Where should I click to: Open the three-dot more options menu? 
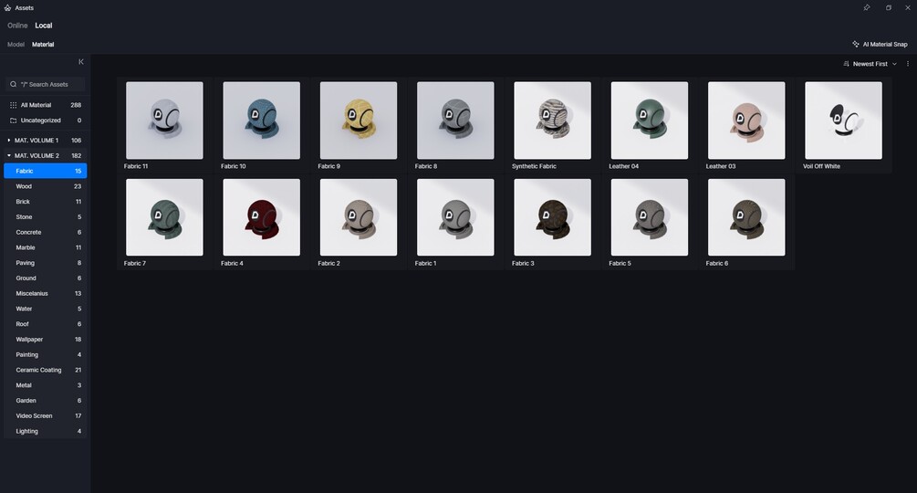(x=908, y=64)
